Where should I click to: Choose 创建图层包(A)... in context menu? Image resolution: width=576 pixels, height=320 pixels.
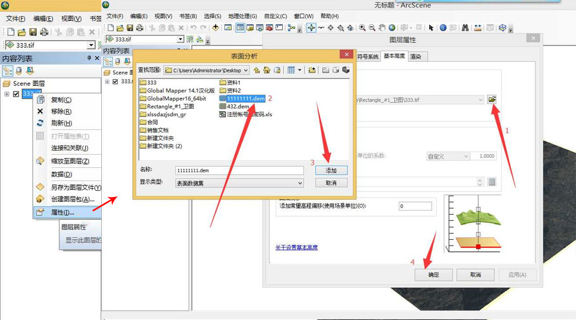coord(73,199)
